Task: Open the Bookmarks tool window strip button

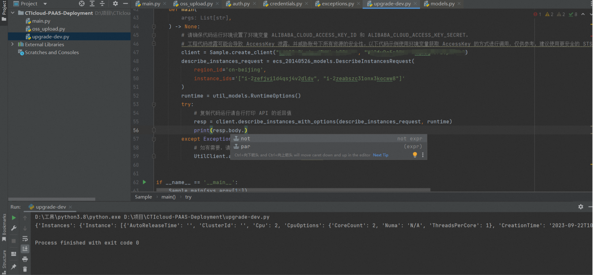Action: [4, 228]
